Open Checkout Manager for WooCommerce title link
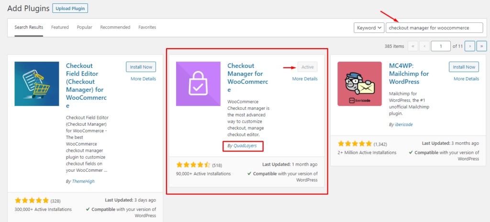 click(x=248, y=78)
